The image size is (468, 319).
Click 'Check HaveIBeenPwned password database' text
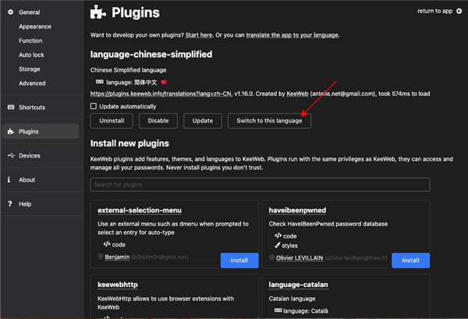click(x=328, y=224)
